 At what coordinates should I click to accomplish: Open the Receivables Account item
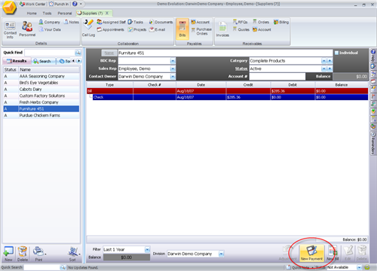tap(262, 29)
